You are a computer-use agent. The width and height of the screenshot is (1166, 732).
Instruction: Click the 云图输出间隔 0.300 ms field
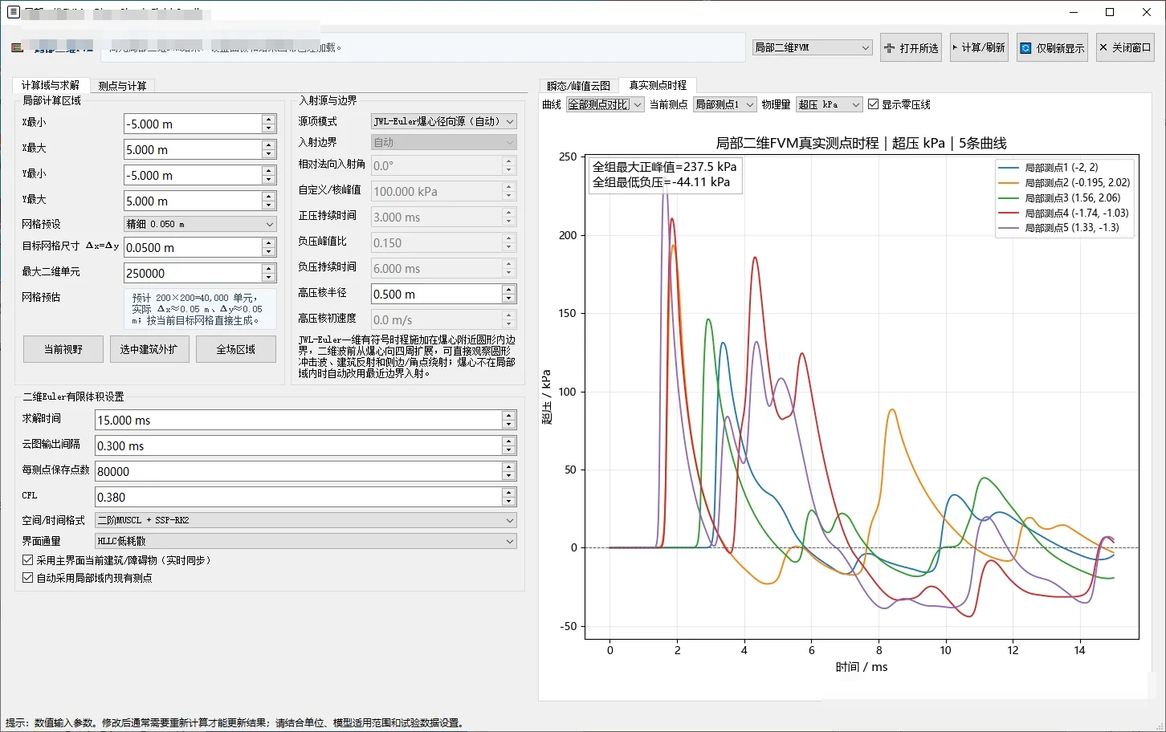[298, 445]
